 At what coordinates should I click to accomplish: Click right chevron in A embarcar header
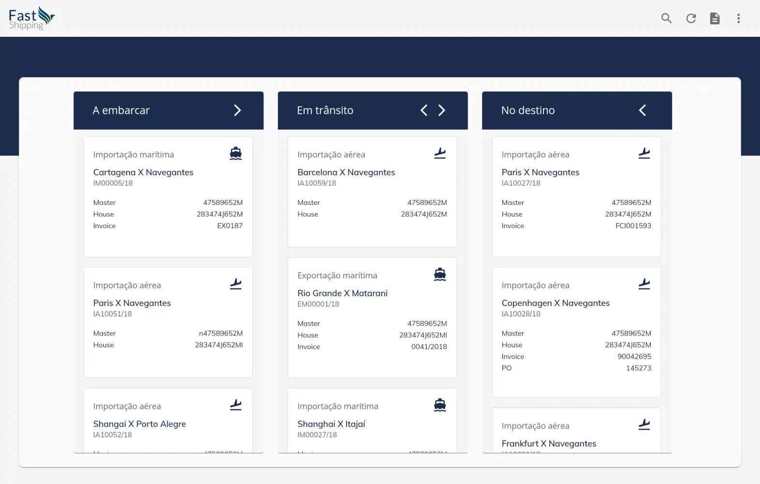237,110
